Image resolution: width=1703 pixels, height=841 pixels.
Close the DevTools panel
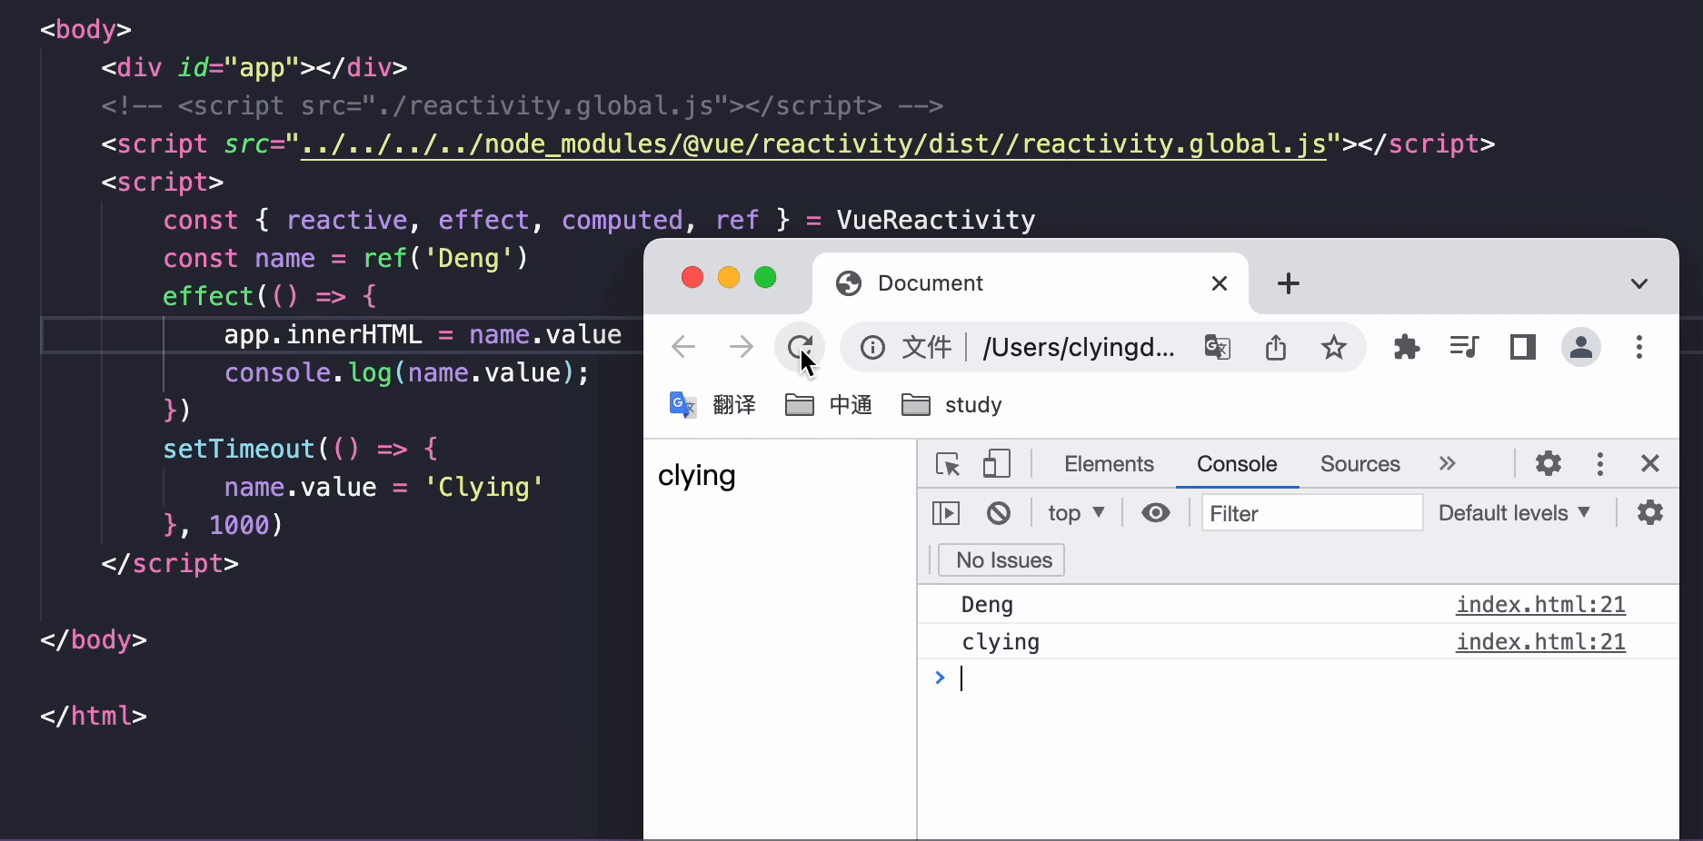coord(1650,464)
